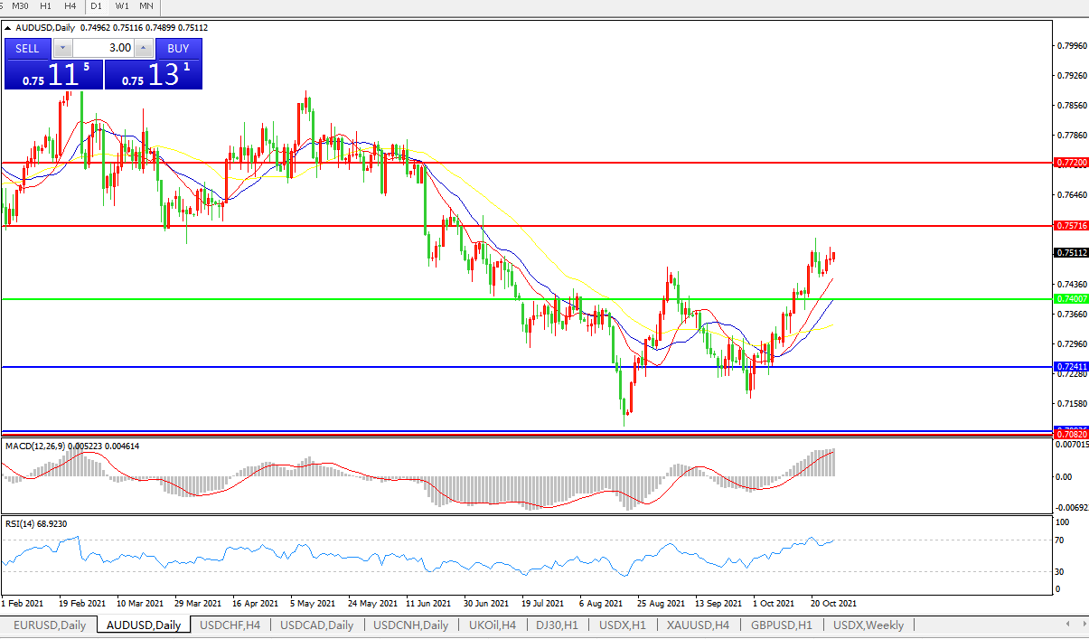This screenshot has width=1089, height=639.
Task: Open the EURUSD,Daily chart tab
Action: (x=49, y=625)
